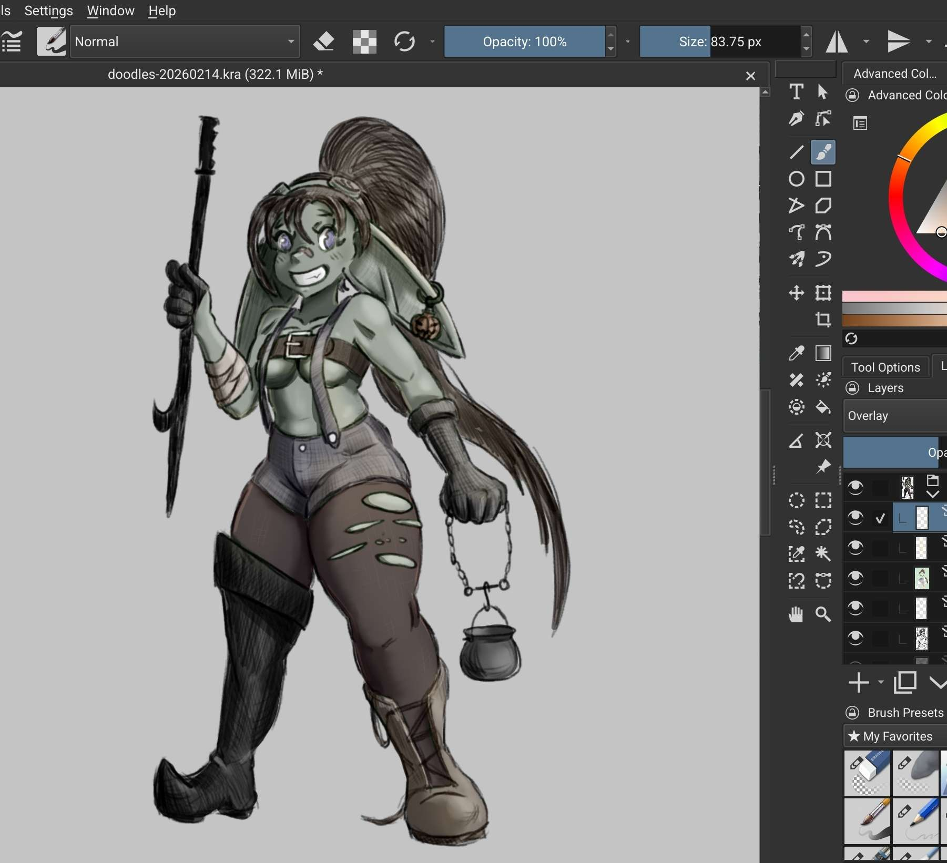Open the Overlay layer blend mode dropdown
Viewport: 947px width, 863px height.
pyautogui.click(x=894, y=416)
